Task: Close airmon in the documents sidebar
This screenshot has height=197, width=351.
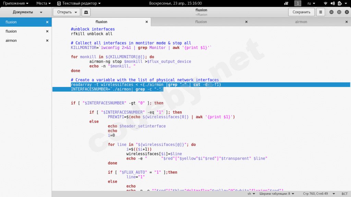Action: (x=47, y=40)
